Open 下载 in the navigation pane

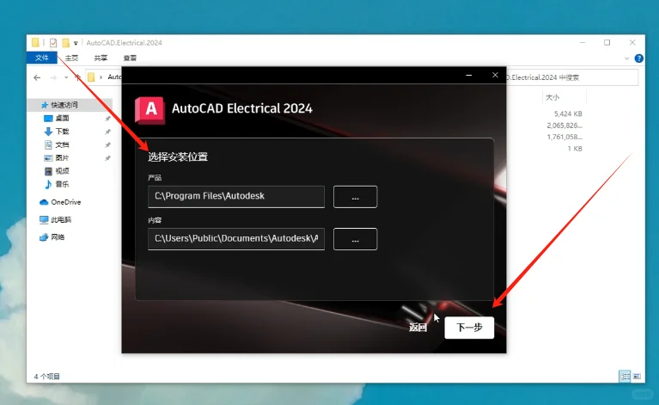[62, 132]
